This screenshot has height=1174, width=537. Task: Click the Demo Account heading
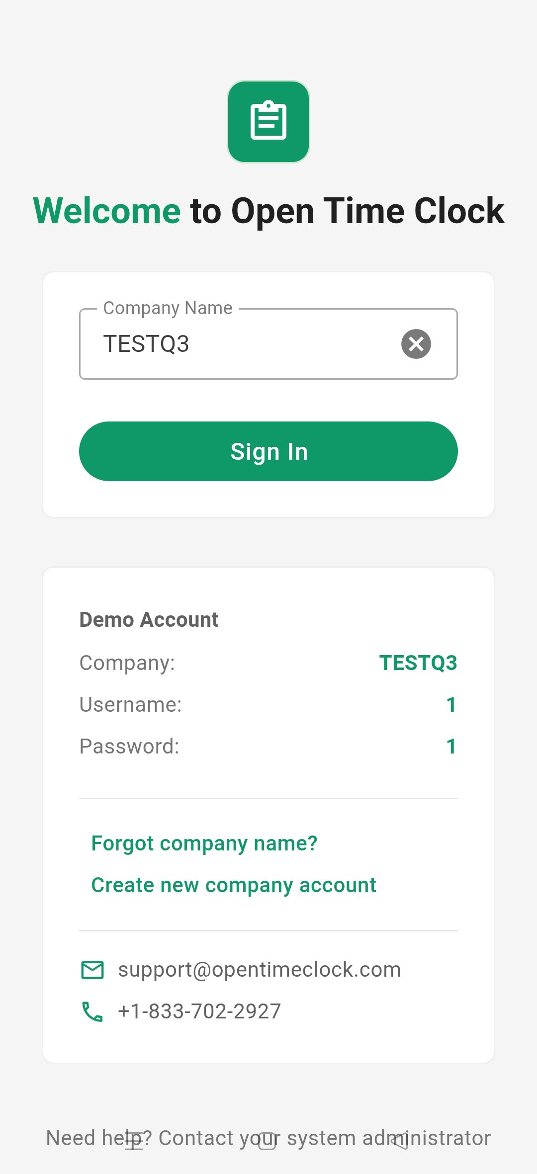tap(149, 620)
